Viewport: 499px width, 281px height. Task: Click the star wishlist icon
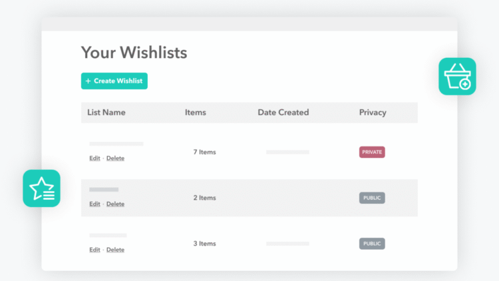point(41,188)
